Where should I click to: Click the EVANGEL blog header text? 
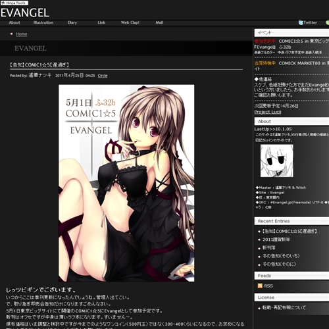(30, 48)
